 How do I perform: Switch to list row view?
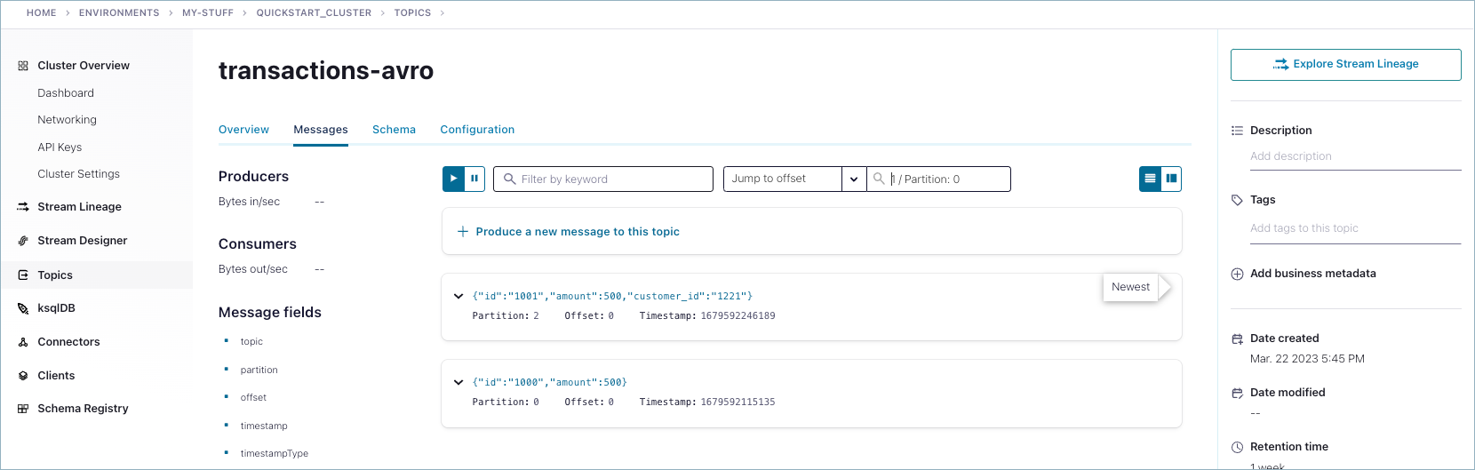pyautogui.click(x=1150, y=179)
